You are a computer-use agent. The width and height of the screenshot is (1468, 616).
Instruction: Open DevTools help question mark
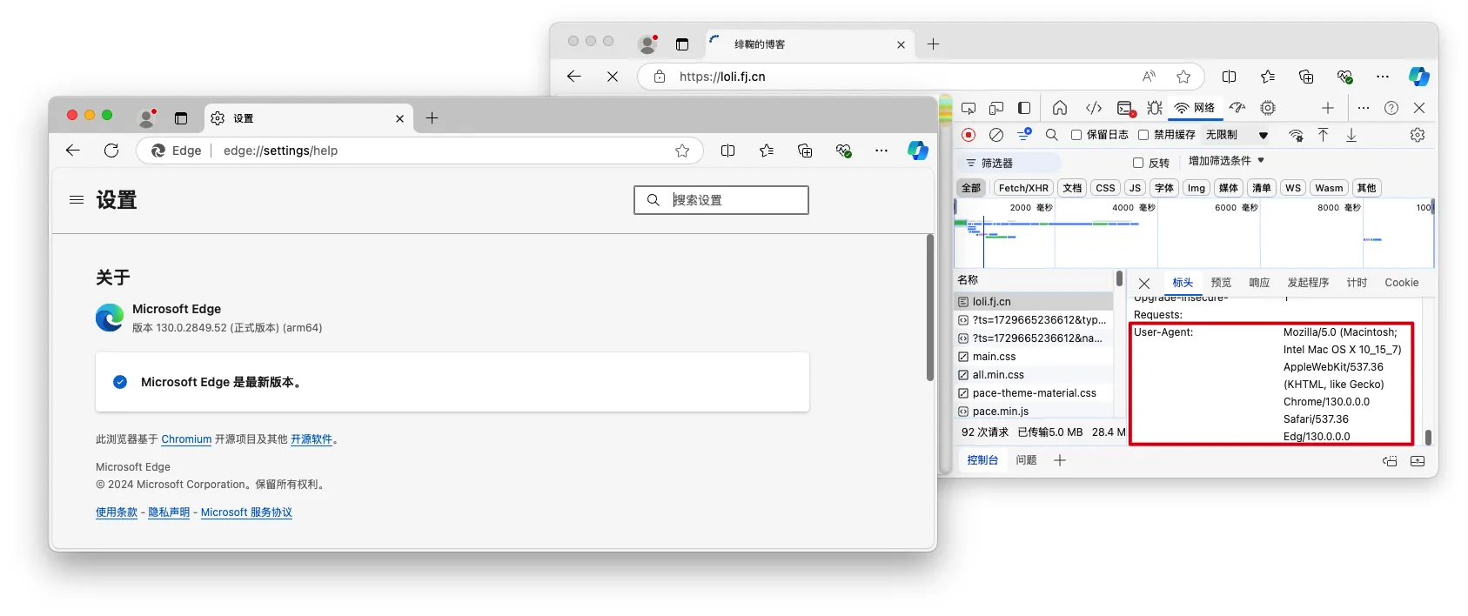(1391, 108)
